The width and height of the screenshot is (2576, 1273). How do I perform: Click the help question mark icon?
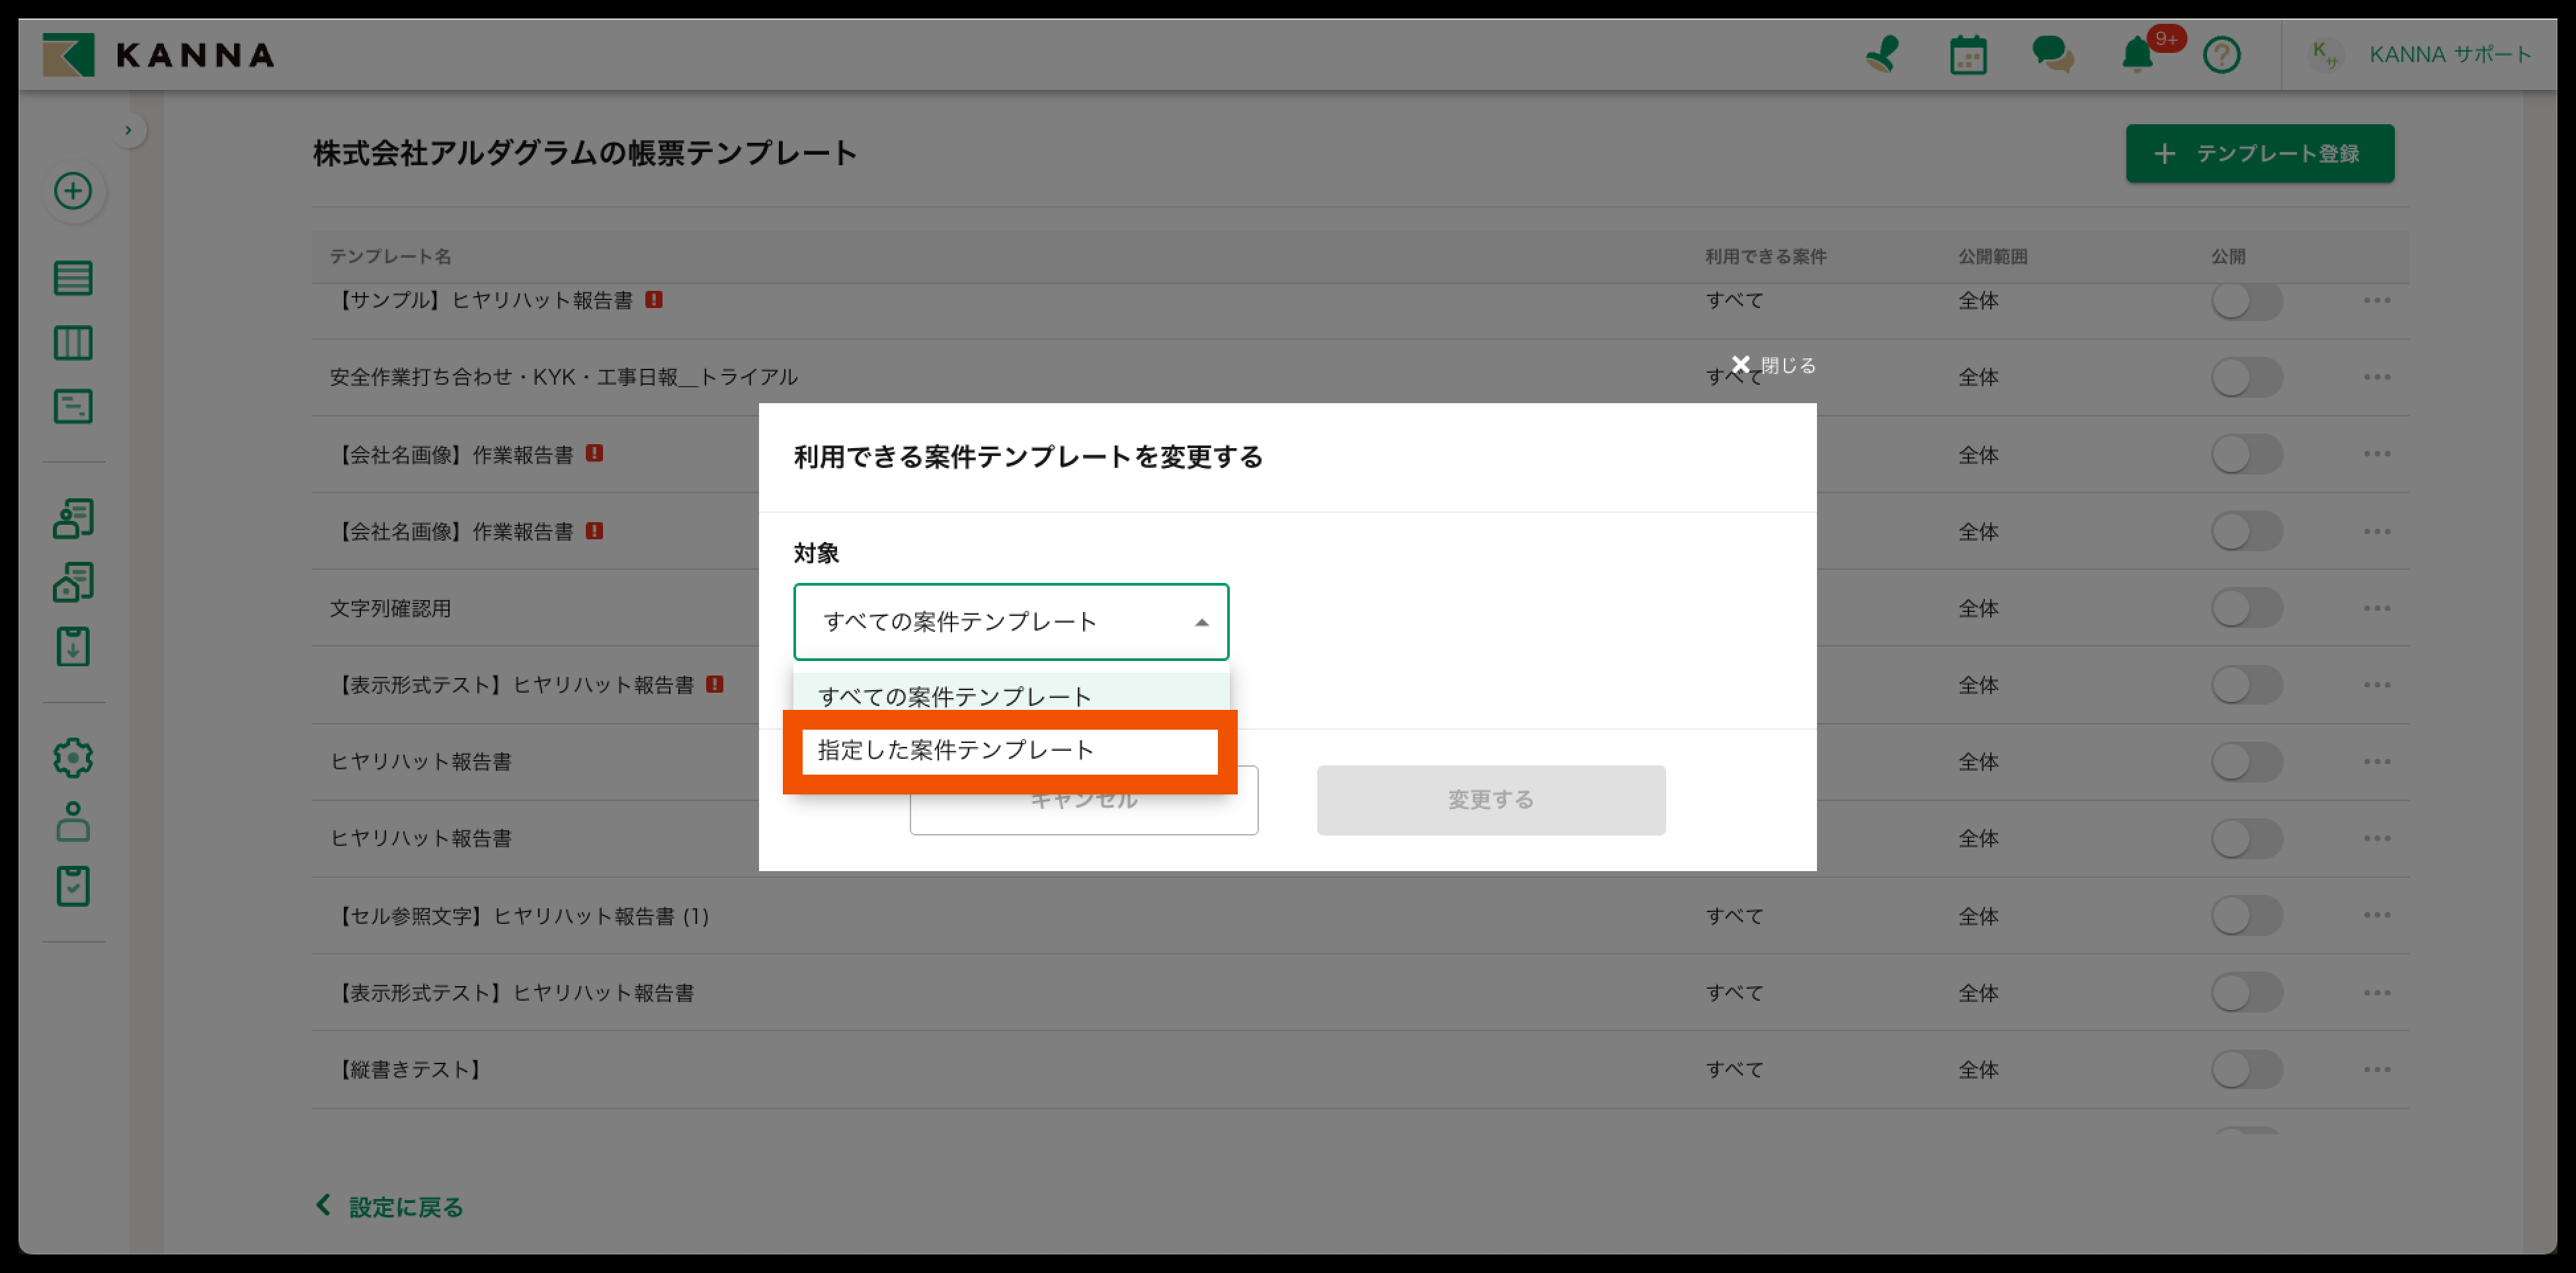click(2221, 55)
